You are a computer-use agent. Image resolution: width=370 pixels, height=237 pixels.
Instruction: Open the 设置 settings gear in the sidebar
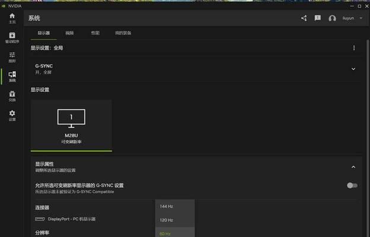coord(12,116)
